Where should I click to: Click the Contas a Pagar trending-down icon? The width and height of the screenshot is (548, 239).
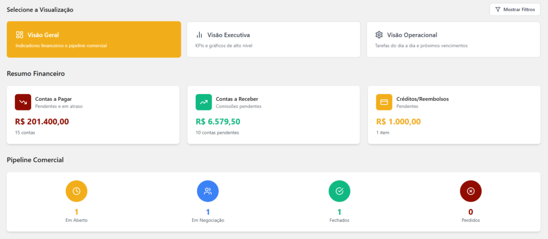pyautogui.click(x=23, y=102)
